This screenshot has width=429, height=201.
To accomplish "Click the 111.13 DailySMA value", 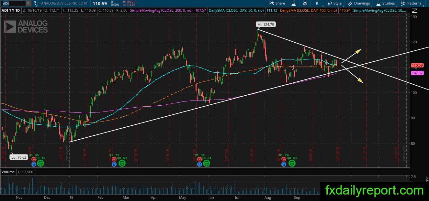I will click(272, 11).
